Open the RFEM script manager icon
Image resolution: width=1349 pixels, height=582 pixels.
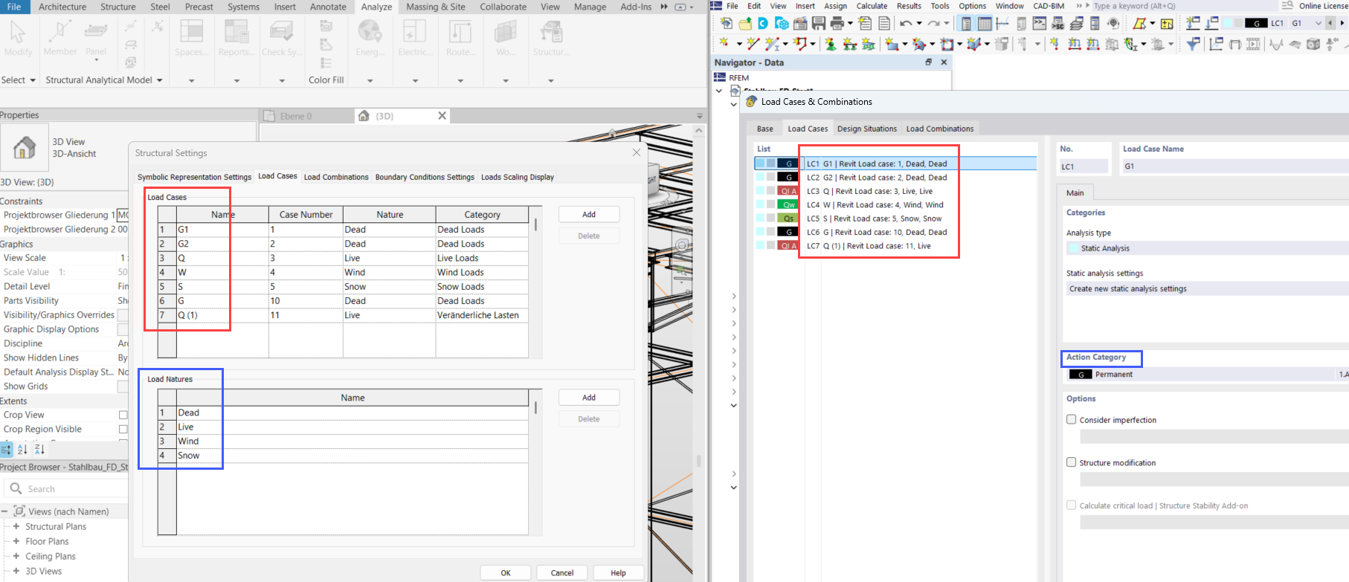tap(1057, 23)
